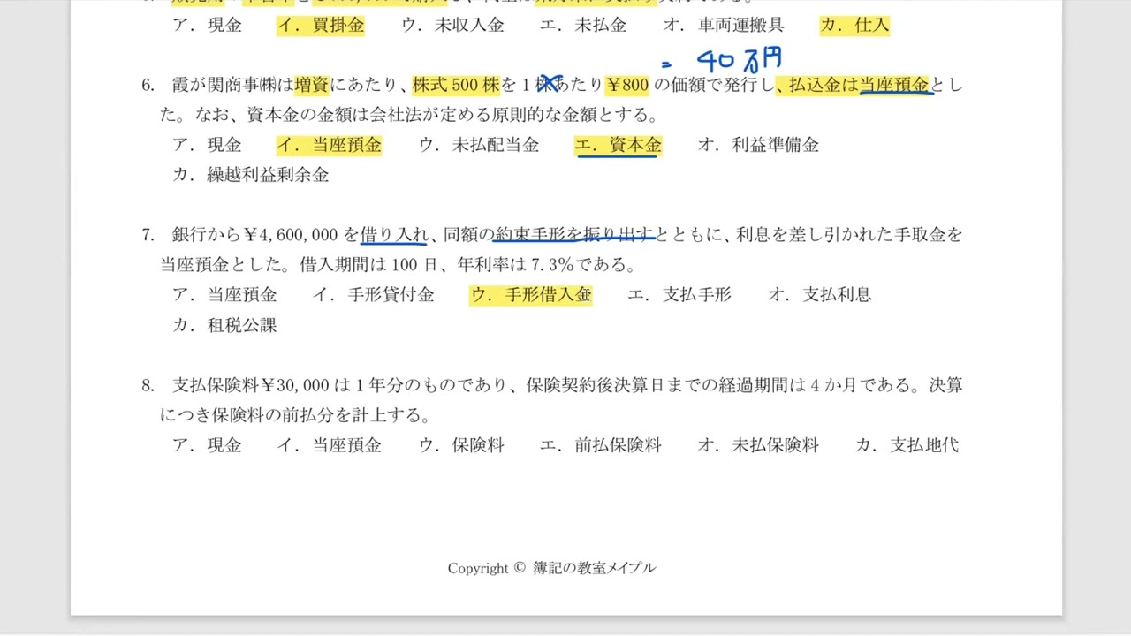Select choice オ. 車両運搬具

pyautogui.click(x=724, y=26)
